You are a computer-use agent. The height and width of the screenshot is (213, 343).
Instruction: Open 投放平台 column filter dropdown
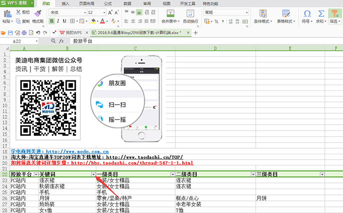click(36, 174)
